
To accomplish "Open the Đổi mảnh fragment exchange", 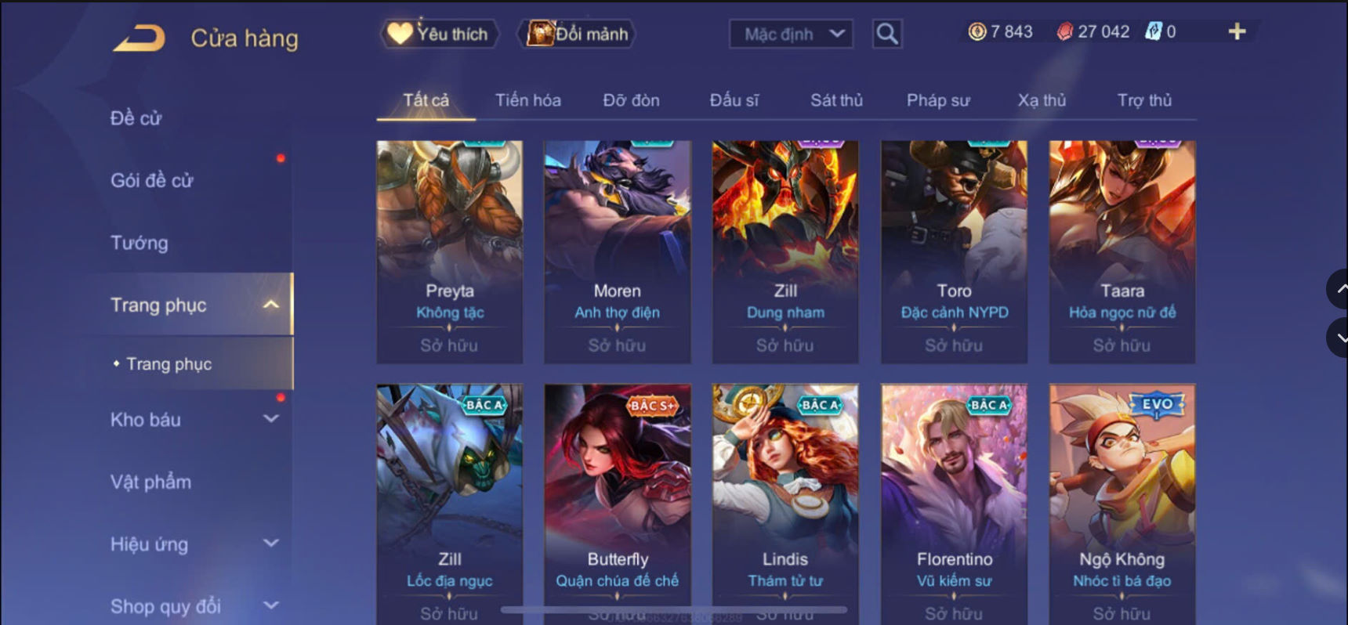I will tap(576, 34).
